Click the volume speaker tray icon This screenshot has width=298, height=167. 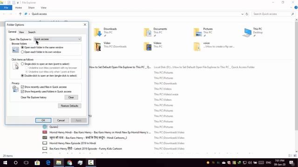(250, 163)
